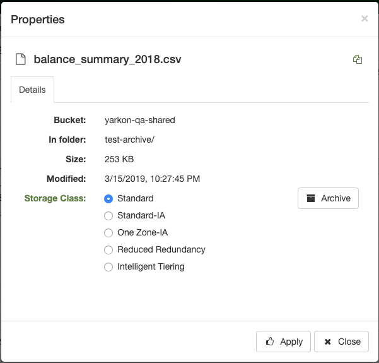Click the green Storage Class label
This screenshot has height=363, width=379.
click(x=55, y=198)
